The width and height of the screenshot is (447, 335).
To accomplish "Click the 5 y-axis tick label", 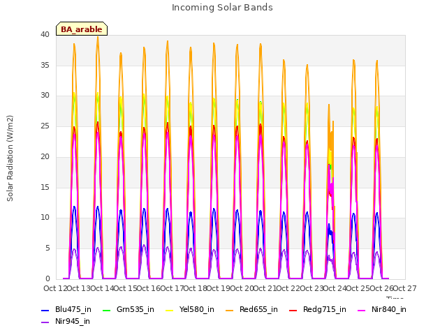I will 47,248.
